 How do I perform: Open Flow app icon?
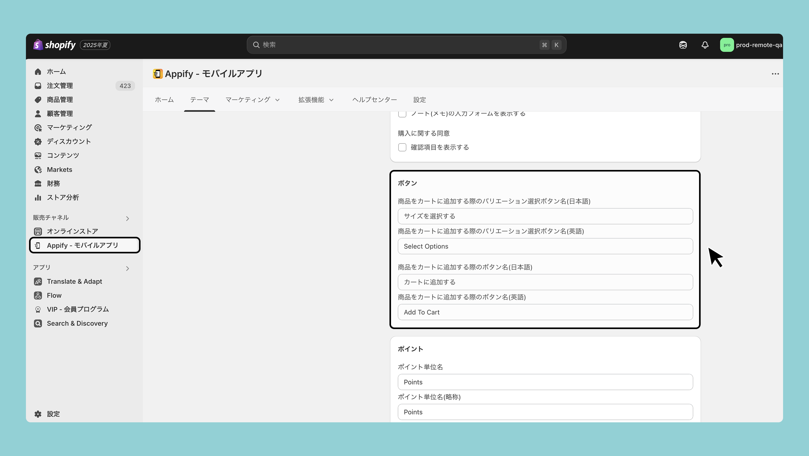click(x=38, y=295)
